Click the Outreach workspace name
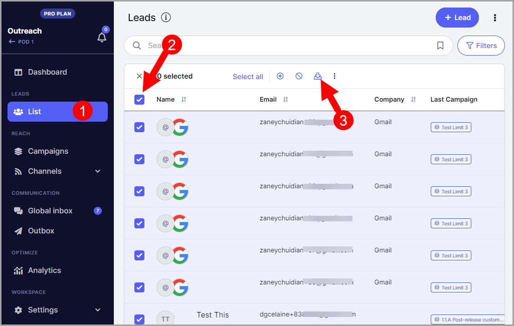514x326 pixels. click(25, 31)
